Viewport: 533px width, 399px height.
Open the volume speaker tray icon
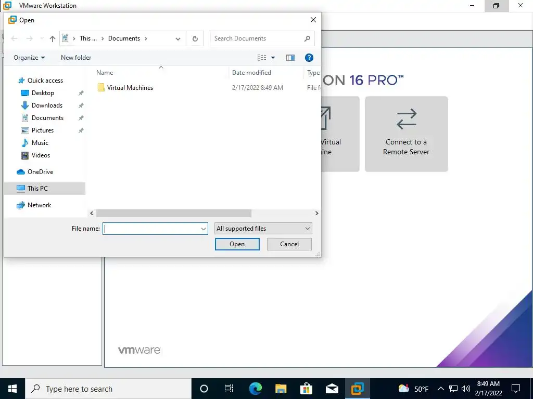tap(466, 389)
